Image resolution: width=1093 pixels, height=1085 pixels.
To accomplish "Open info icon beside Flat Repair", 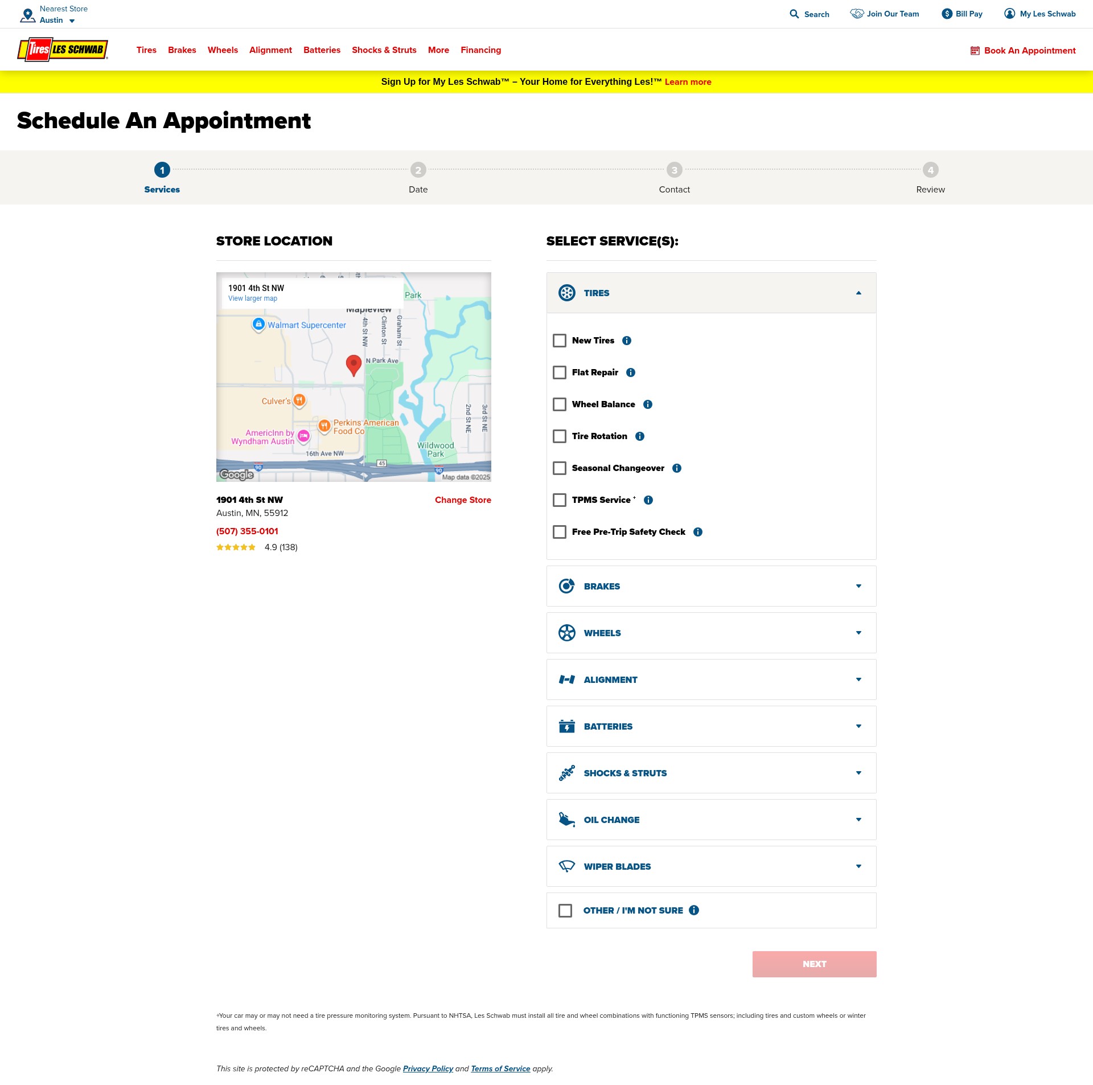I will 631,372.
